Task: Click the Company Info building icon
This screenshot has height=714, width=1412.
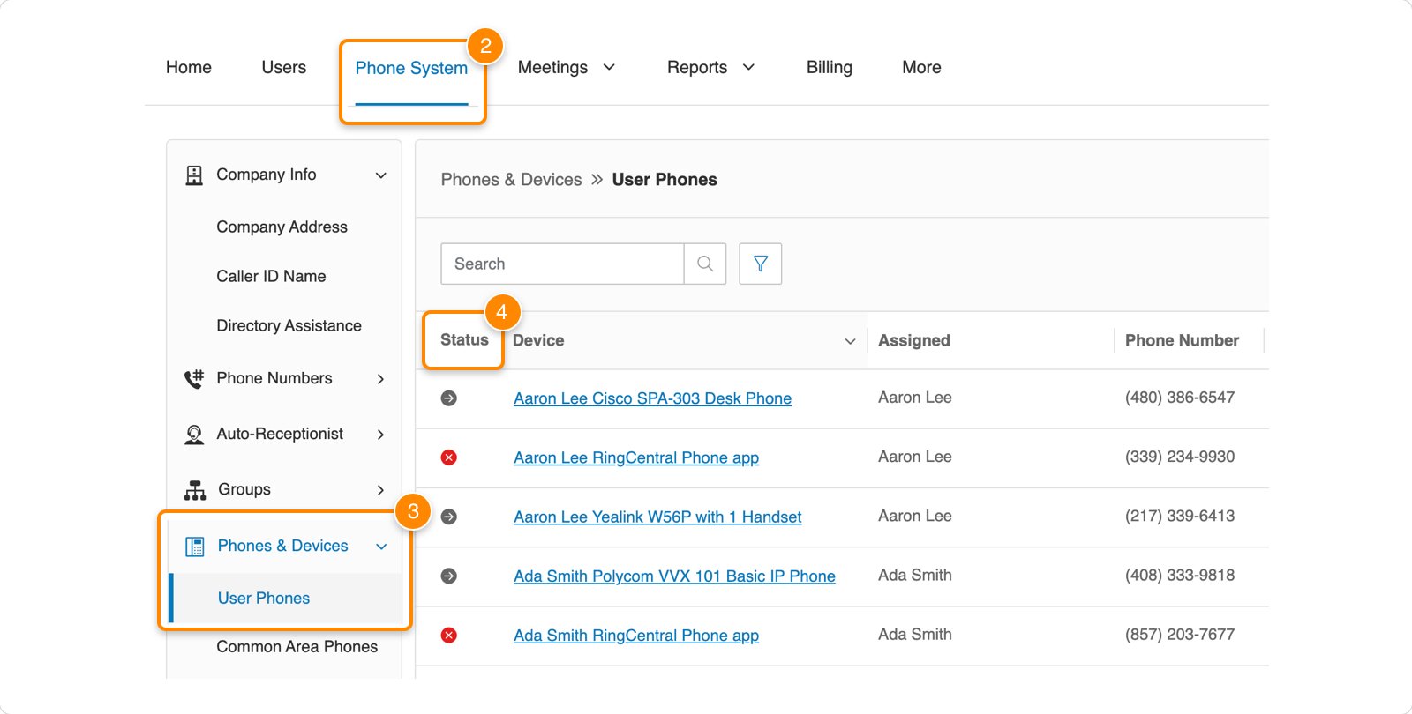Action: coord(194,175)
